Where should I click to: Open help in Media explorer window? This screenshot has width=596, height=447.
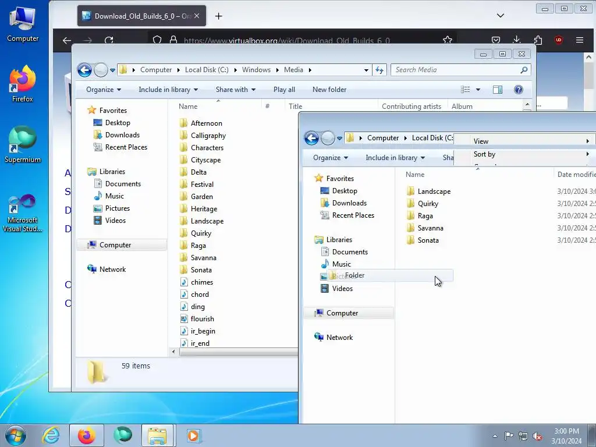click(519, 90)
